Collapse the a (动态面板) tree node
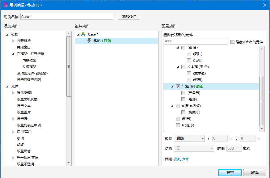 [x=172, y=106]
